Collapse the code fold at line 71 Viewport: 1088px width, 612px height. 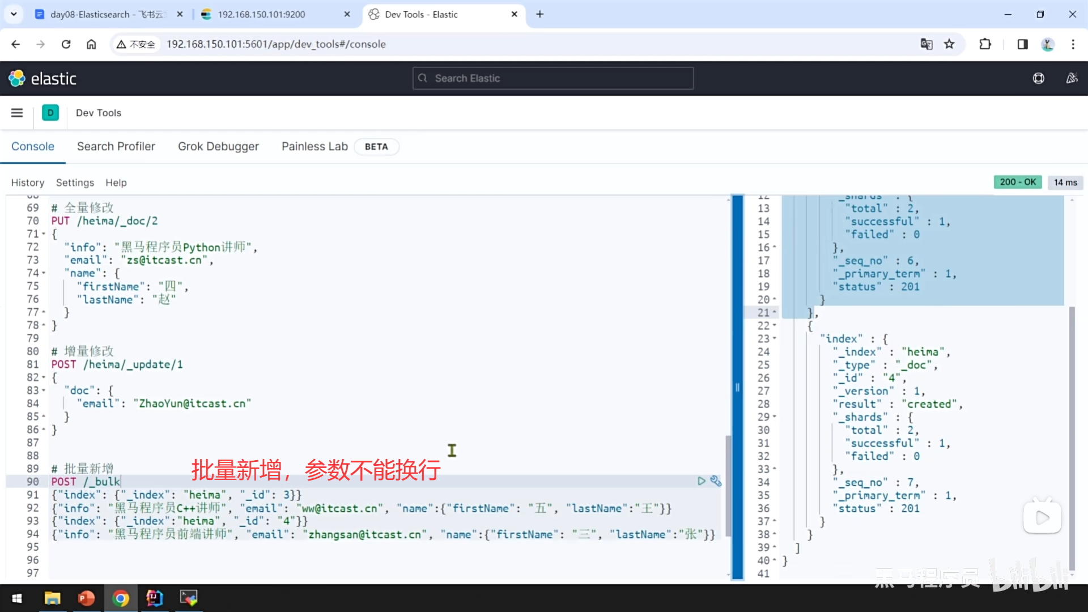pos(44,234)
